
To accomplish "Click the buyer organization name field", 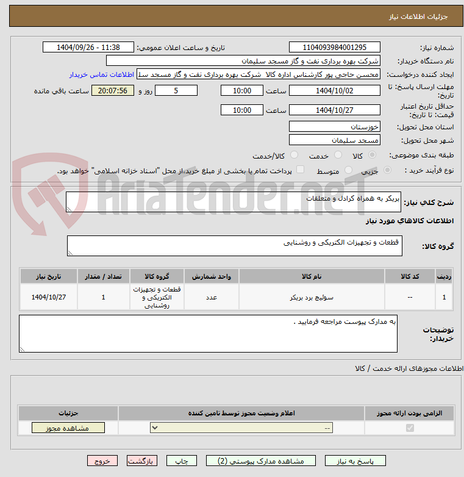I will coord(243,61).
